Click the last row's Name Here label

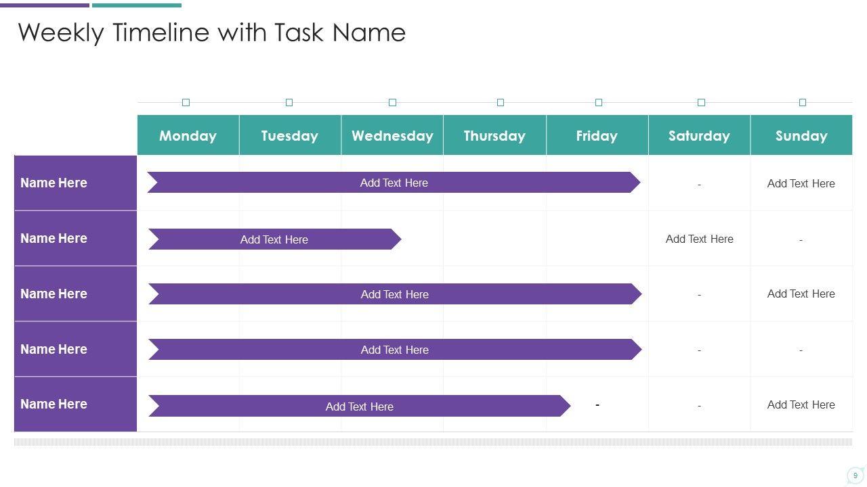[54, 404]
